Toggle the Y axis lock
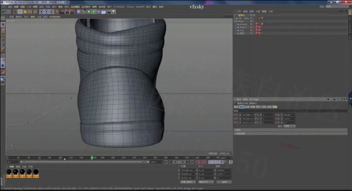The width and height of the screenshot is (352, 191). click(46, 12)
